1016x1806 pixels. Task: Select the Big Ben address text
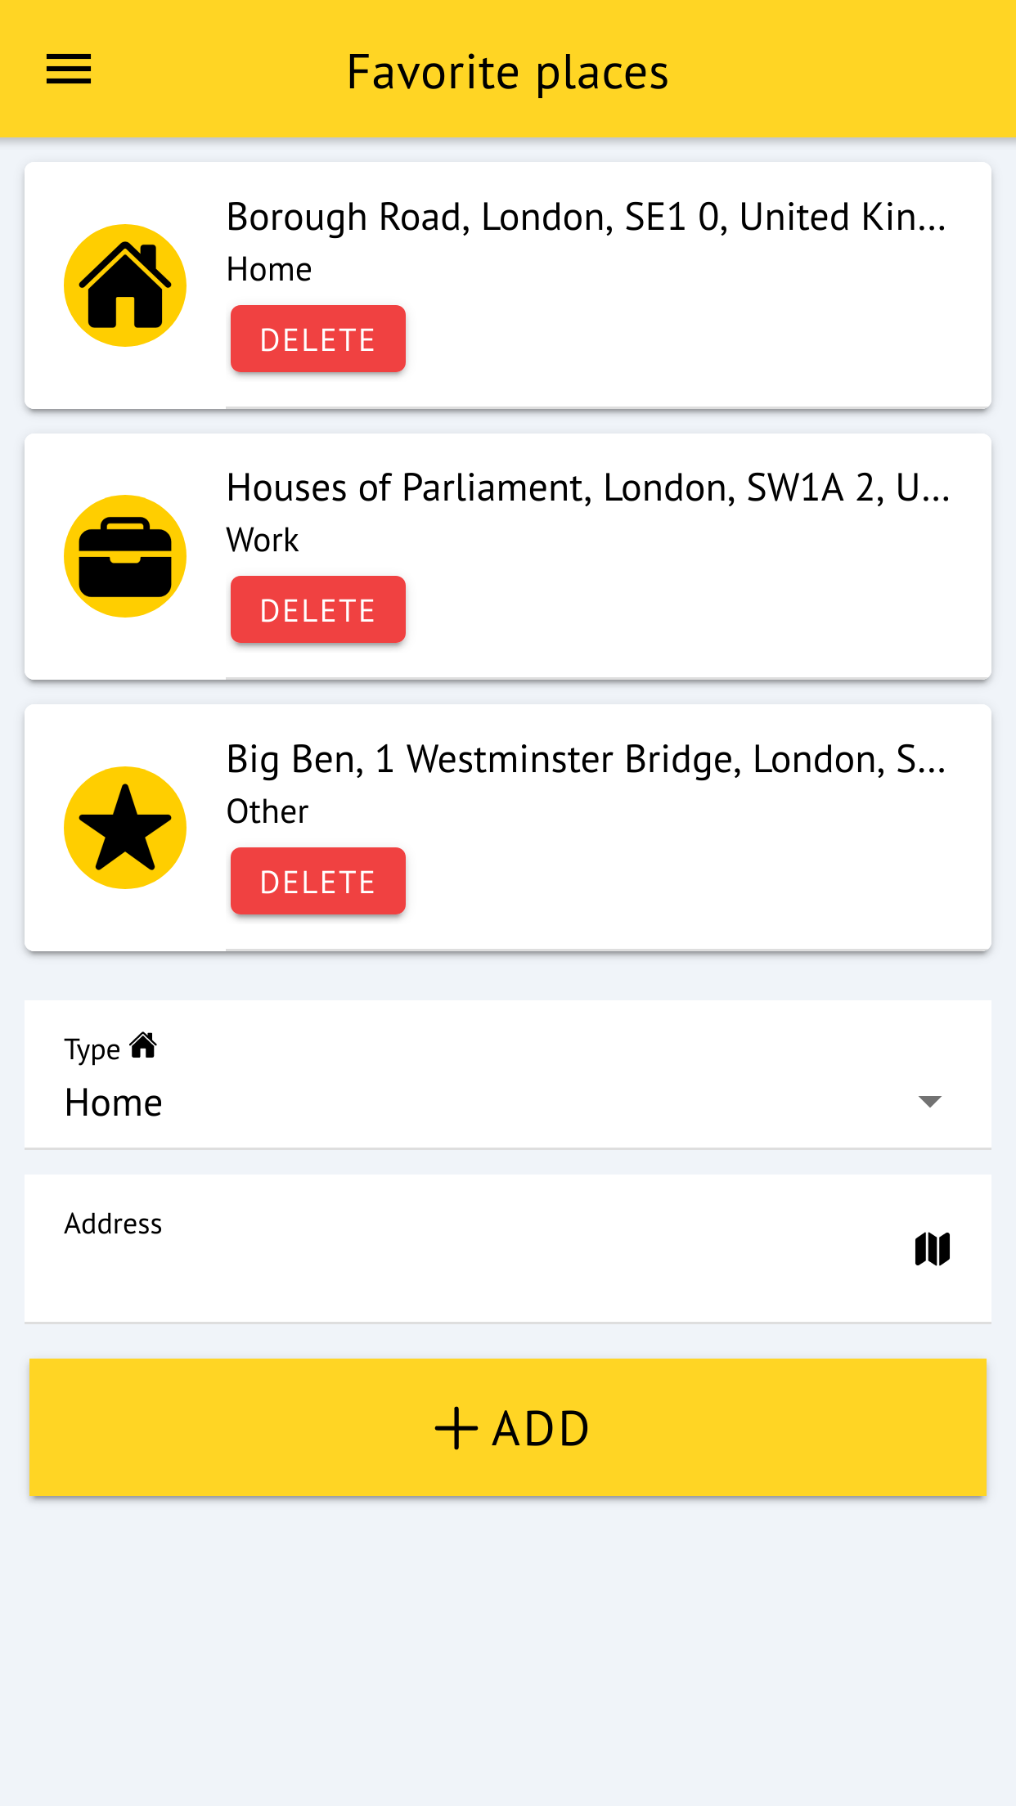click(x=586, y=760)
